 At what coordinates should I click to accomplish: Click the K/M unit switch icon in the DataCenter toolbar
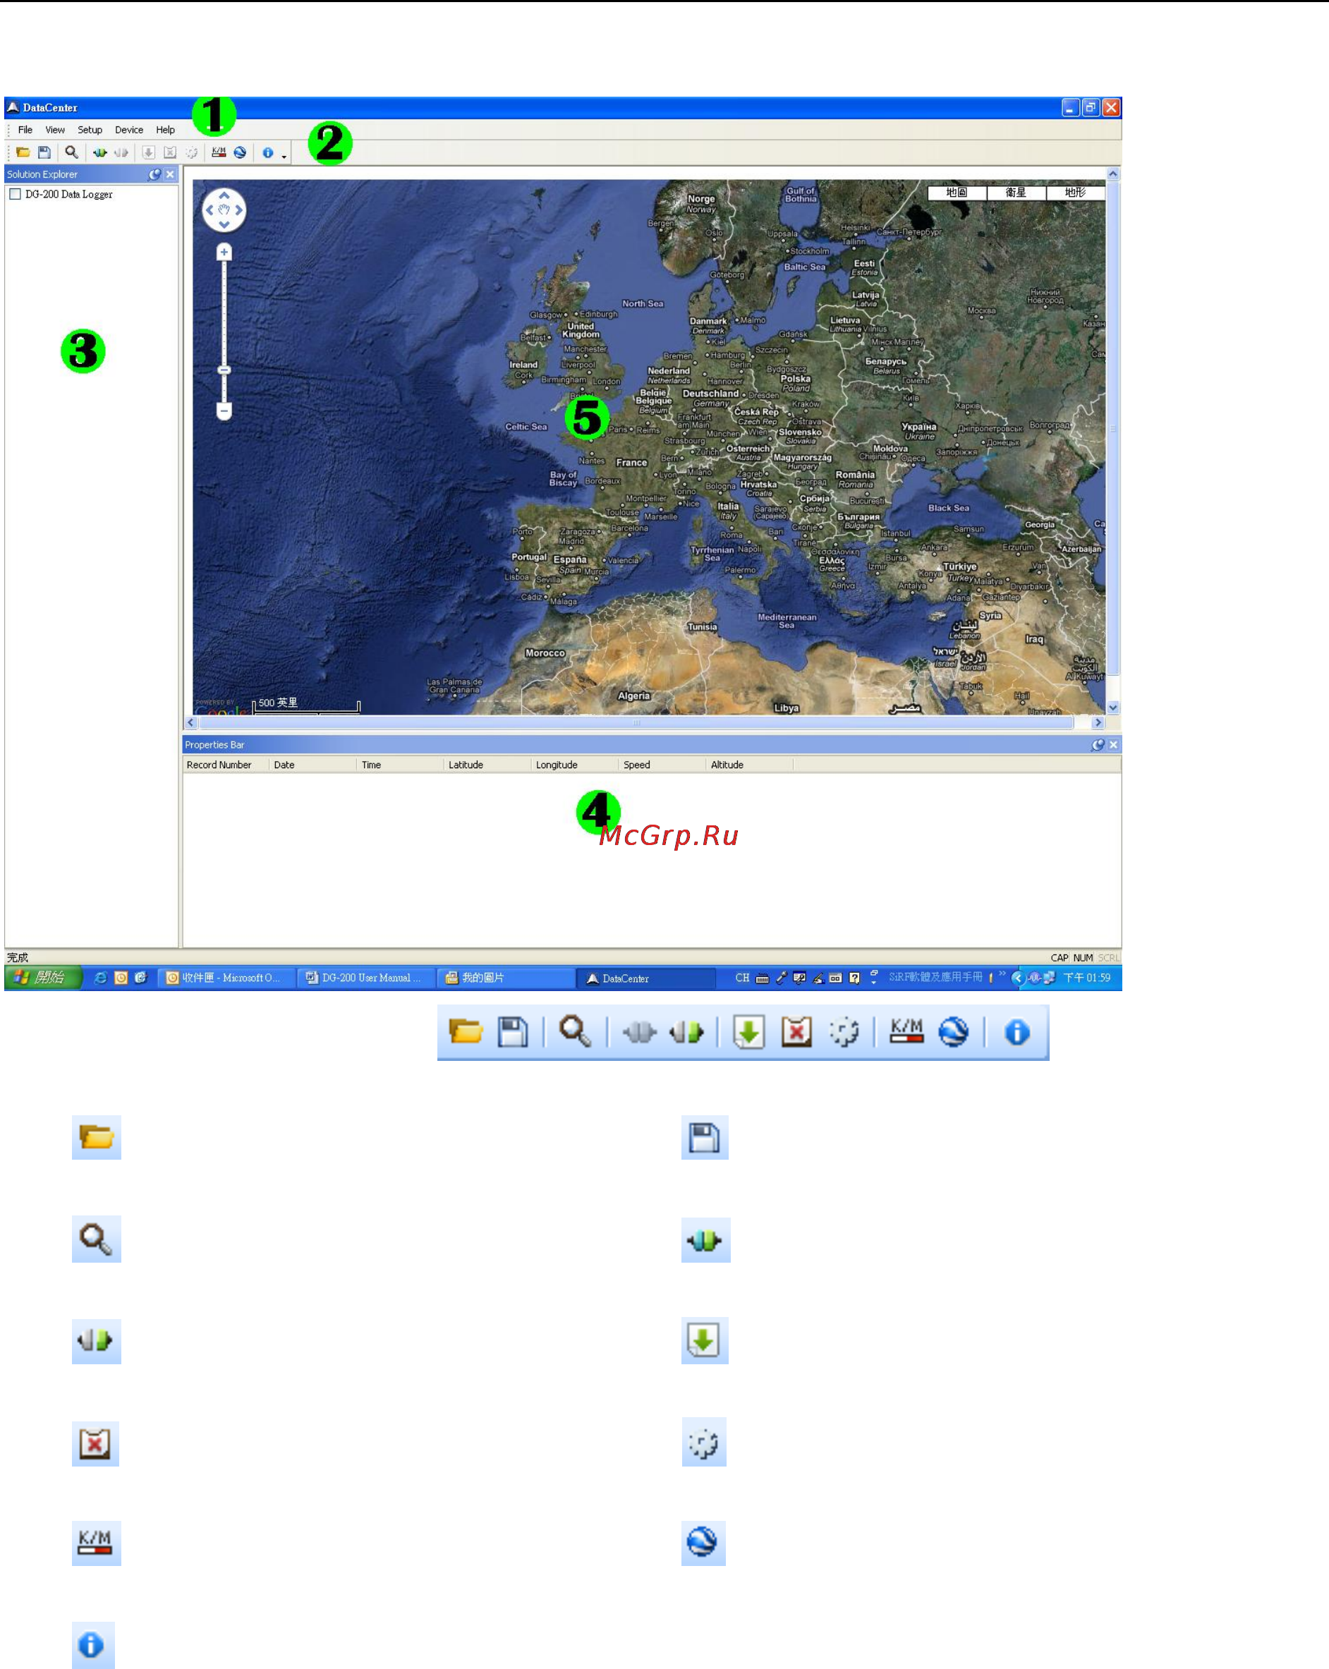pos(219,152)
